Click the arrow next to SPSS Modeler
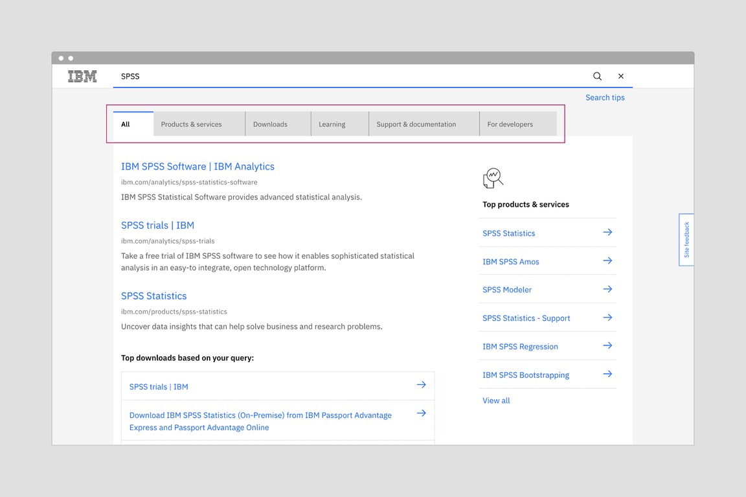746x497 pixels. [x=607, y=289]
